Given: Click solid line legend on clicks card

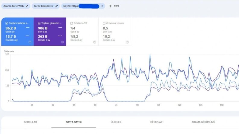Looking at the screenshot, I should click(x=28, y=28).
